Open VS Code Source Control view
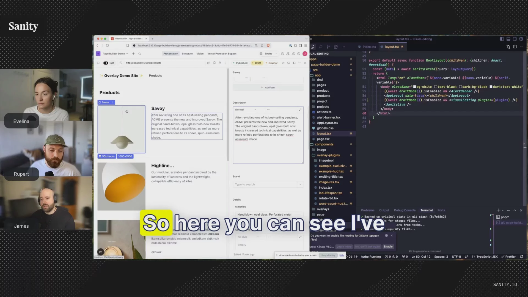The height and width of the screenshot is (297, 528). click(x=328, y=47)
